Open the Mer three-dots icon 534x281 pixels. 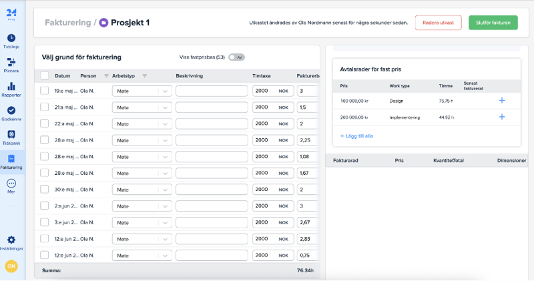(11, 184)
